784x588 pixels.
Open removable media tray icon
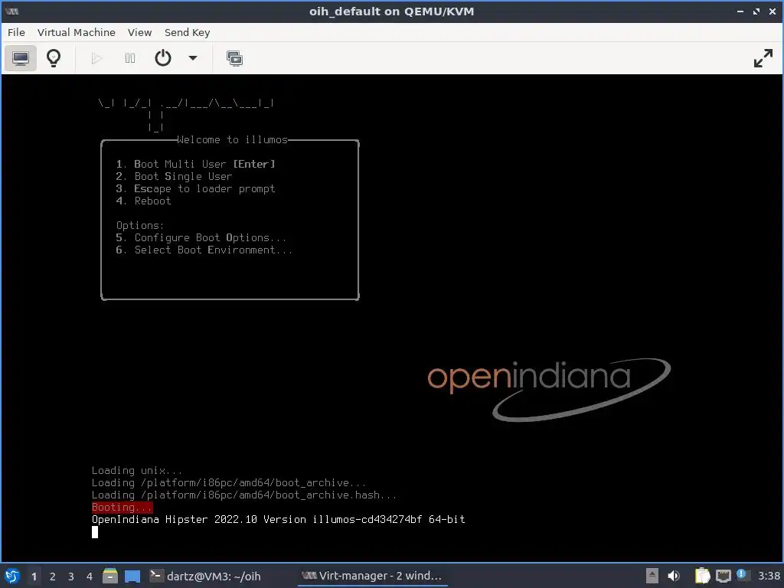point(652,576)
